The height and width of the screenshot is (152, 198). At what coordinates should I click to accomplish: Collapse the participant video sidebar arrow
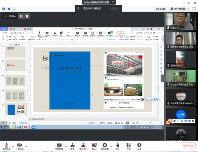click(162, 78)
